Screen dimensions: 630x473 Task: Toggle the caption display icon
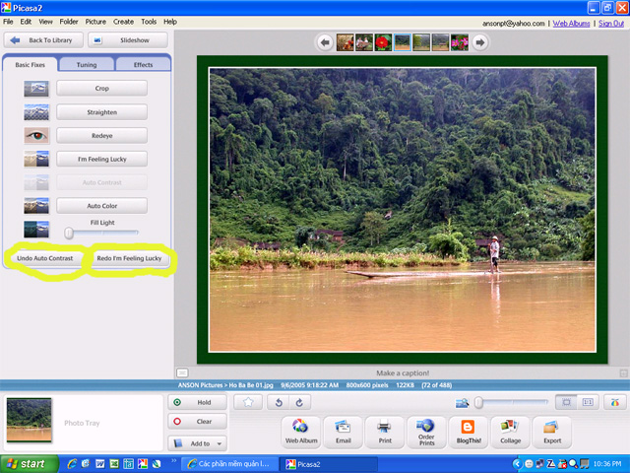pos(182,372)
